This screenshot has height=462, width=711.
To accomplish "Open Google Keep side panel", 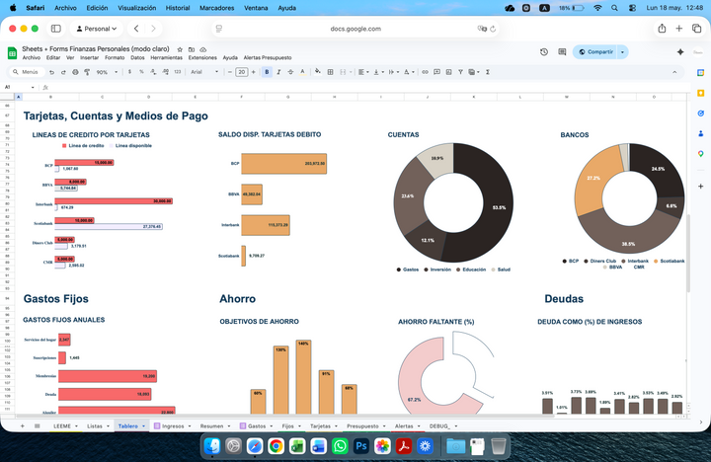I will click(x=700, y=93).
